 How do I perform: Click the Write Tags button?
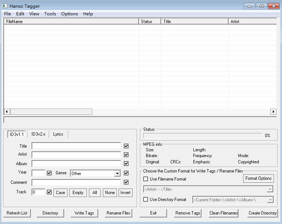pos(84,213)
